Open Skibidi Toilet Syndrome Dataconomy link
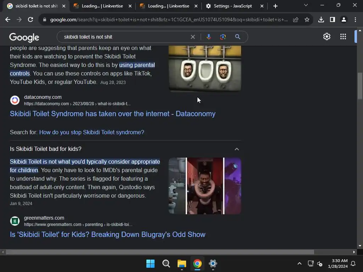This screenshot has height=272, width=363. pyautogui.click(x=112, y=114)
